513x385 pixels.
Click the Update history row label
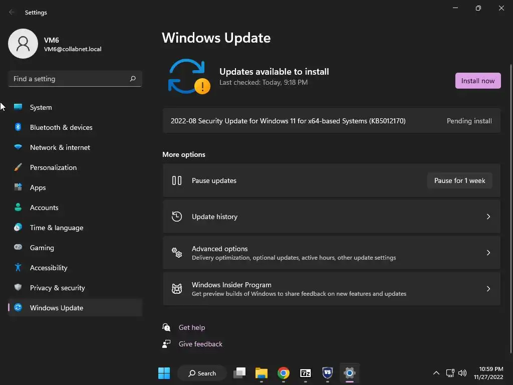pos(214,217)
